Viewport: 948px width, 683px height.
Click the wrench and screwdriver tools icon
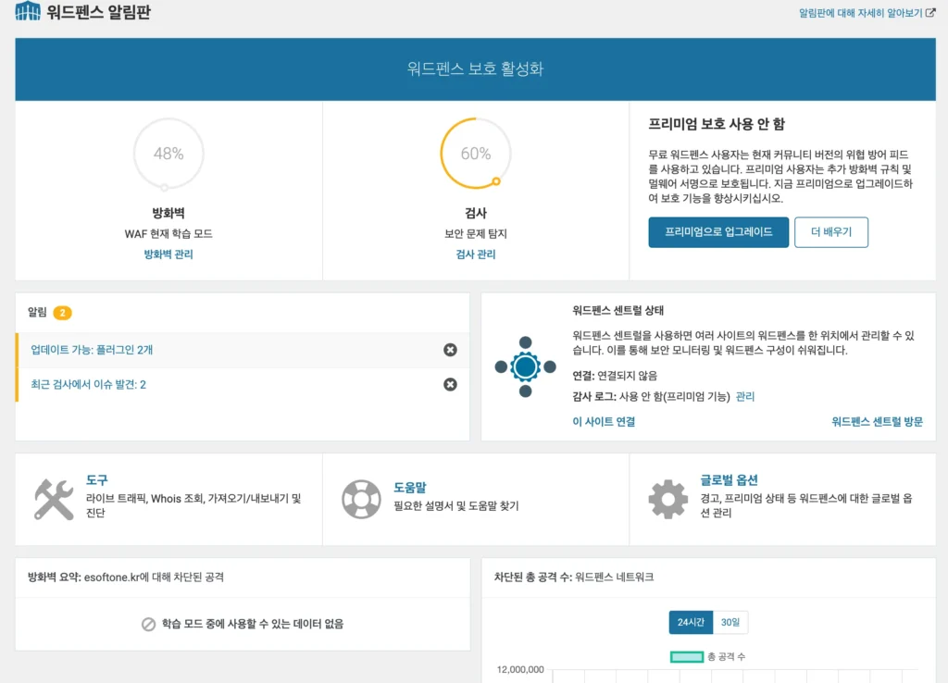pos(54,499)
